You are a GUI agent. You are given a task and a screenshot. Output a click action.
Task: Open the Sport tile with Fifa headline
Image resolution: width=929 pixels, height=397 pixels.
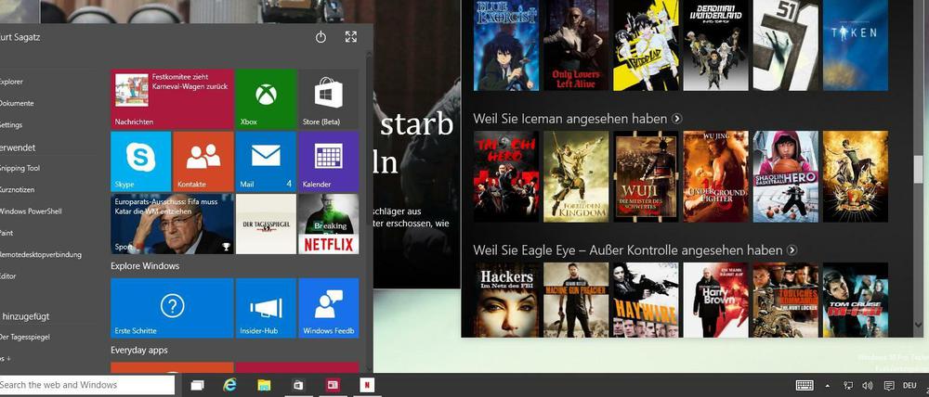click(x=172, y=224)
